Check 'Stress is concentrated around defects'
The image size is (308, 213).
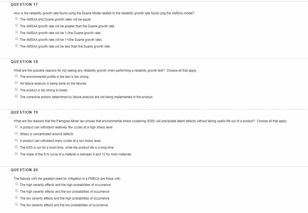16,133
